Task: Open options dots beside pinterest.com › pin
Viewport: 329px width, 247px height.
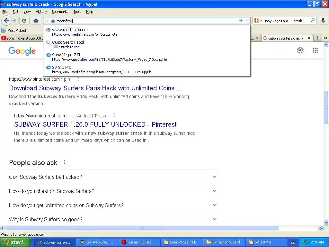Action: coord(78,79)
